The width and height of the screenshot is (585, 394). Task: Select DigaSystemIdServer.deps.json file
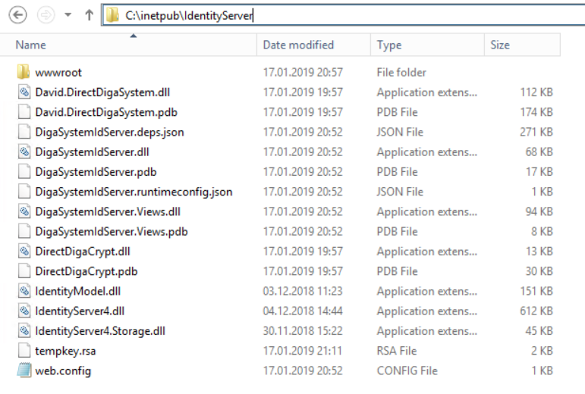[x=109, y=132]
